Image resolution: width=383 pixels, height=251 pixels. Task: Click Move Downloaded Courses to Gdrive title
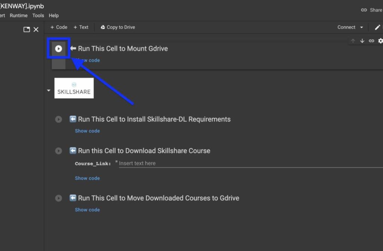pyautogui.click(x=159, y=198)
